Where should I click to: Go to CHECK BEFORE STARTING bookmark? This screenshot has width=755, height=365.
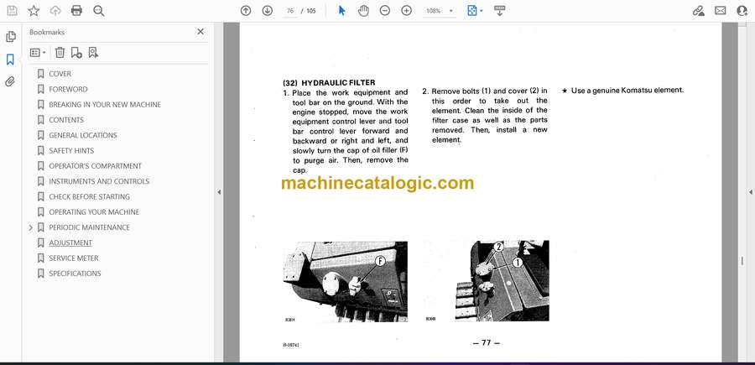(90, 196)
